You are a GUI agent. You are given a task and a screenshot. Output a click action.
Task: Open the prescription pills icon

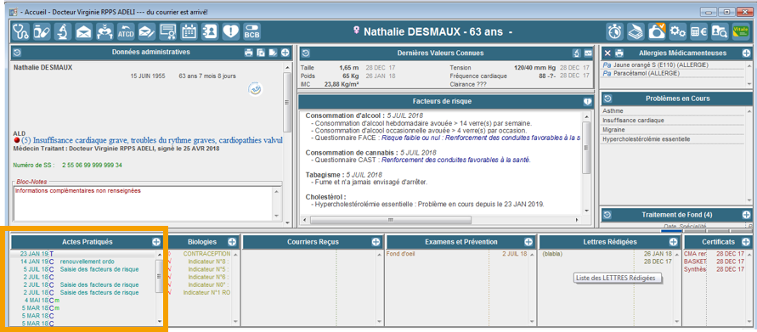pyautogui.click(x=42, y=31)
